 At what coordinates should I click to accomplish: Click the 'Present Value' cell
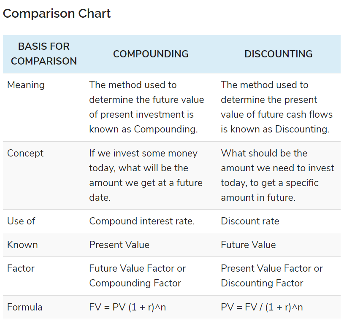[119, 245]
